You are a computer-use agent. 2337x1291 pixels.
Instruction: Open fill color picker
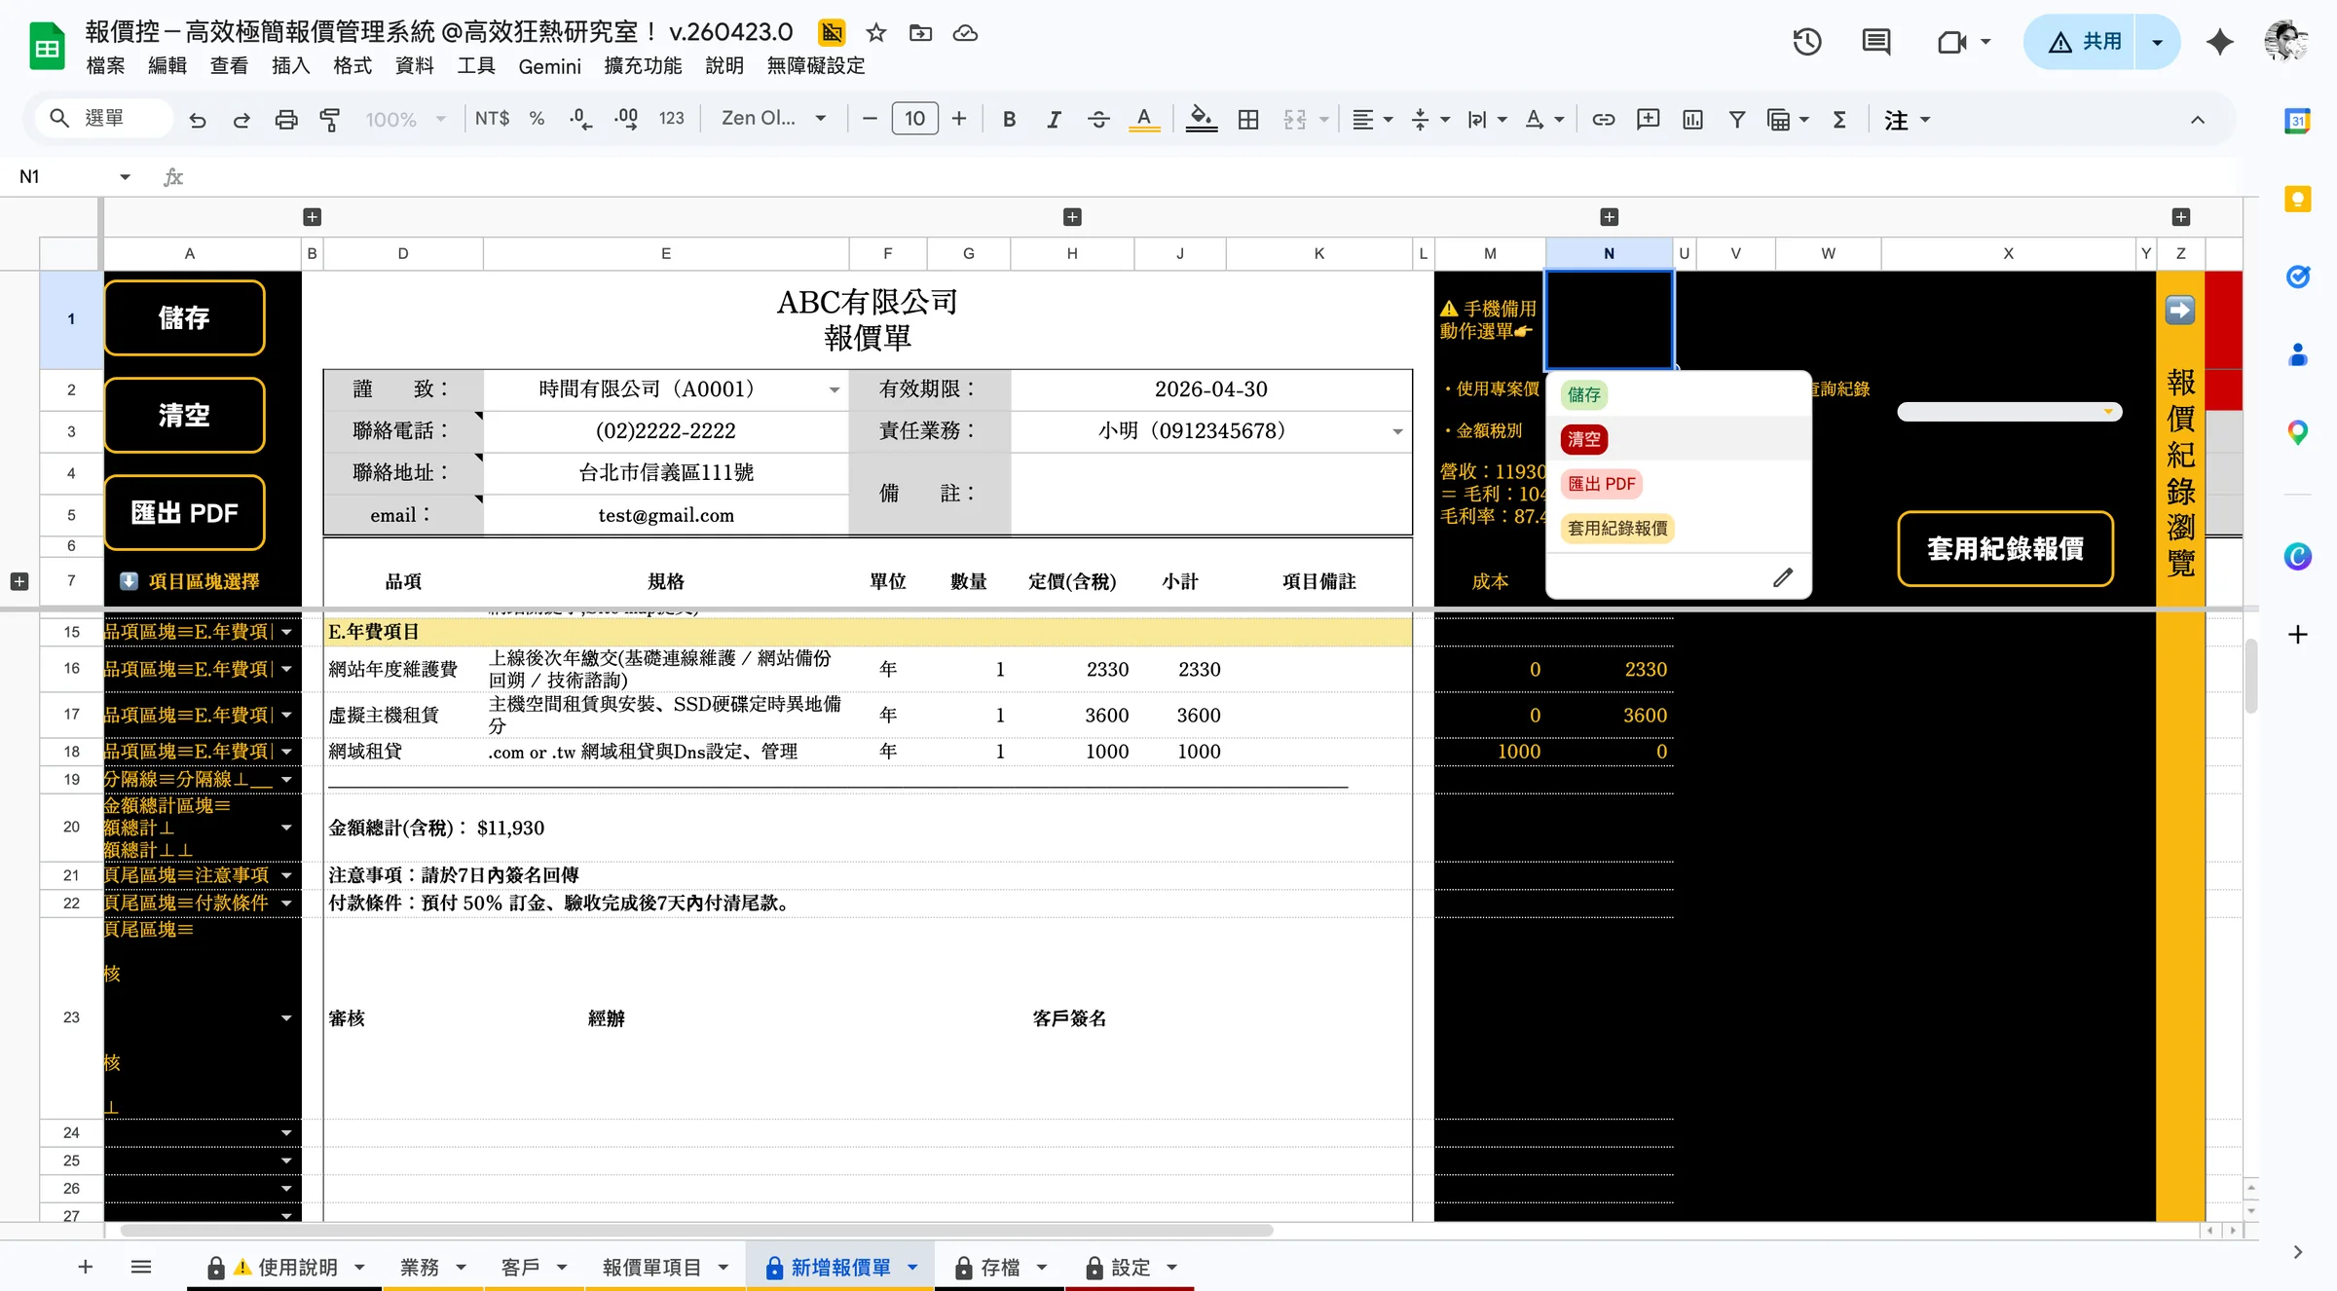tap(1202, 119)
